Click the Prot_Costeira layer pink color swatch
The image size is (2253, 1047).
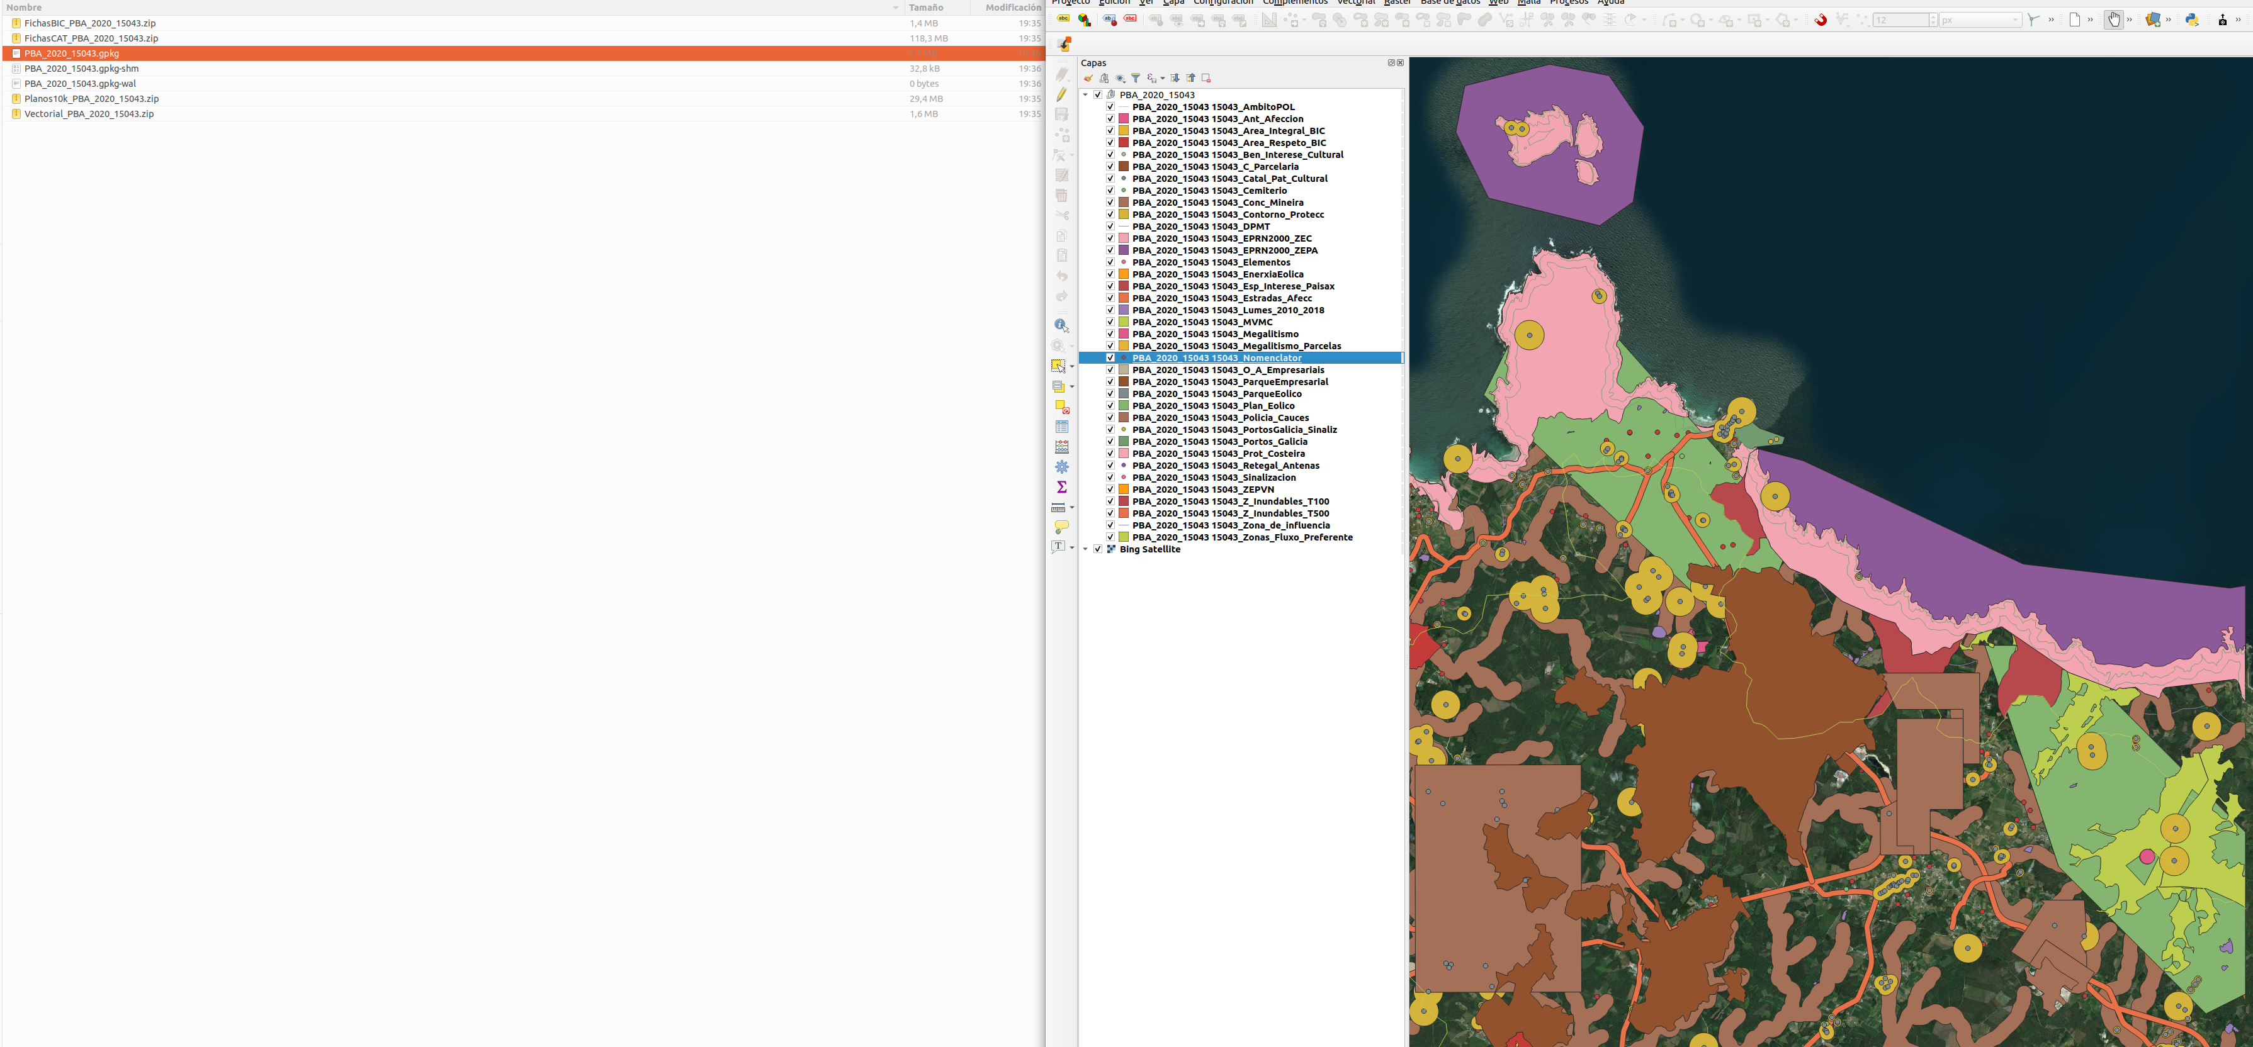[x=1124, y=454]
